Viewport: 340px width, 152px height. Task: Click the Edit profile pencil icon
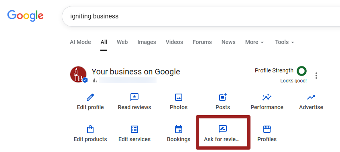[x=90, y=97]
